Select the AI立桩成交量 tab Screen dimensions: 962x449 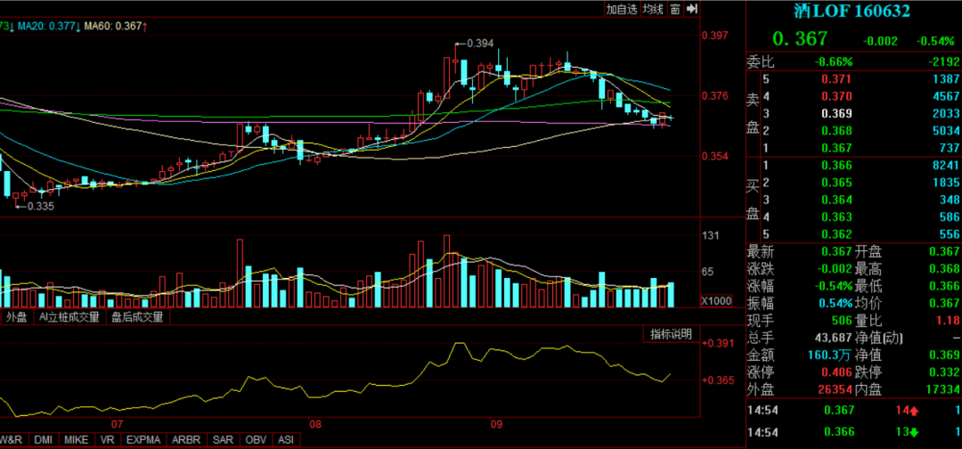(69, 316)
